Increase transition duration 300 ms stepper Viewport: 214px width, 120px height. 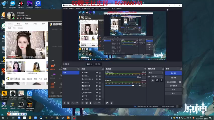pyautogui.click(x=162, y=76)
